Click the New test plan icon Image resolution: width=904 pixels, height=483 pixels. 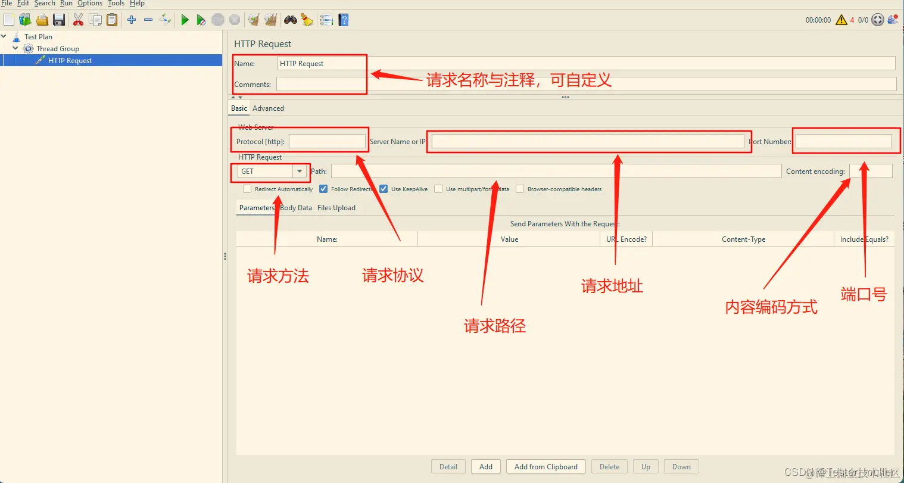(x=8, y=20)
